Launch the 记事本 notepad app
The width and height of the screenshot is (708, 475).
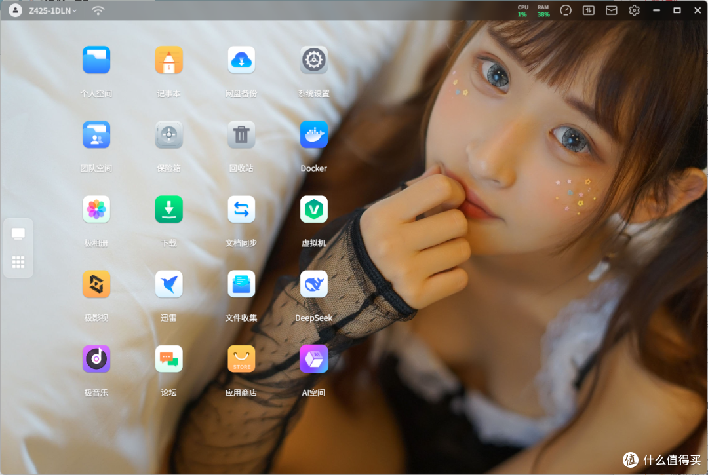(x=169, y=60)
